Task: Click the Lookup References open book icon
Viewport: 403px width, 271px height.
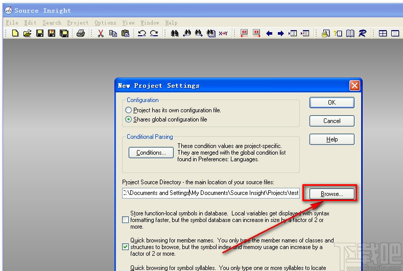Action: [x=350, y=33]
